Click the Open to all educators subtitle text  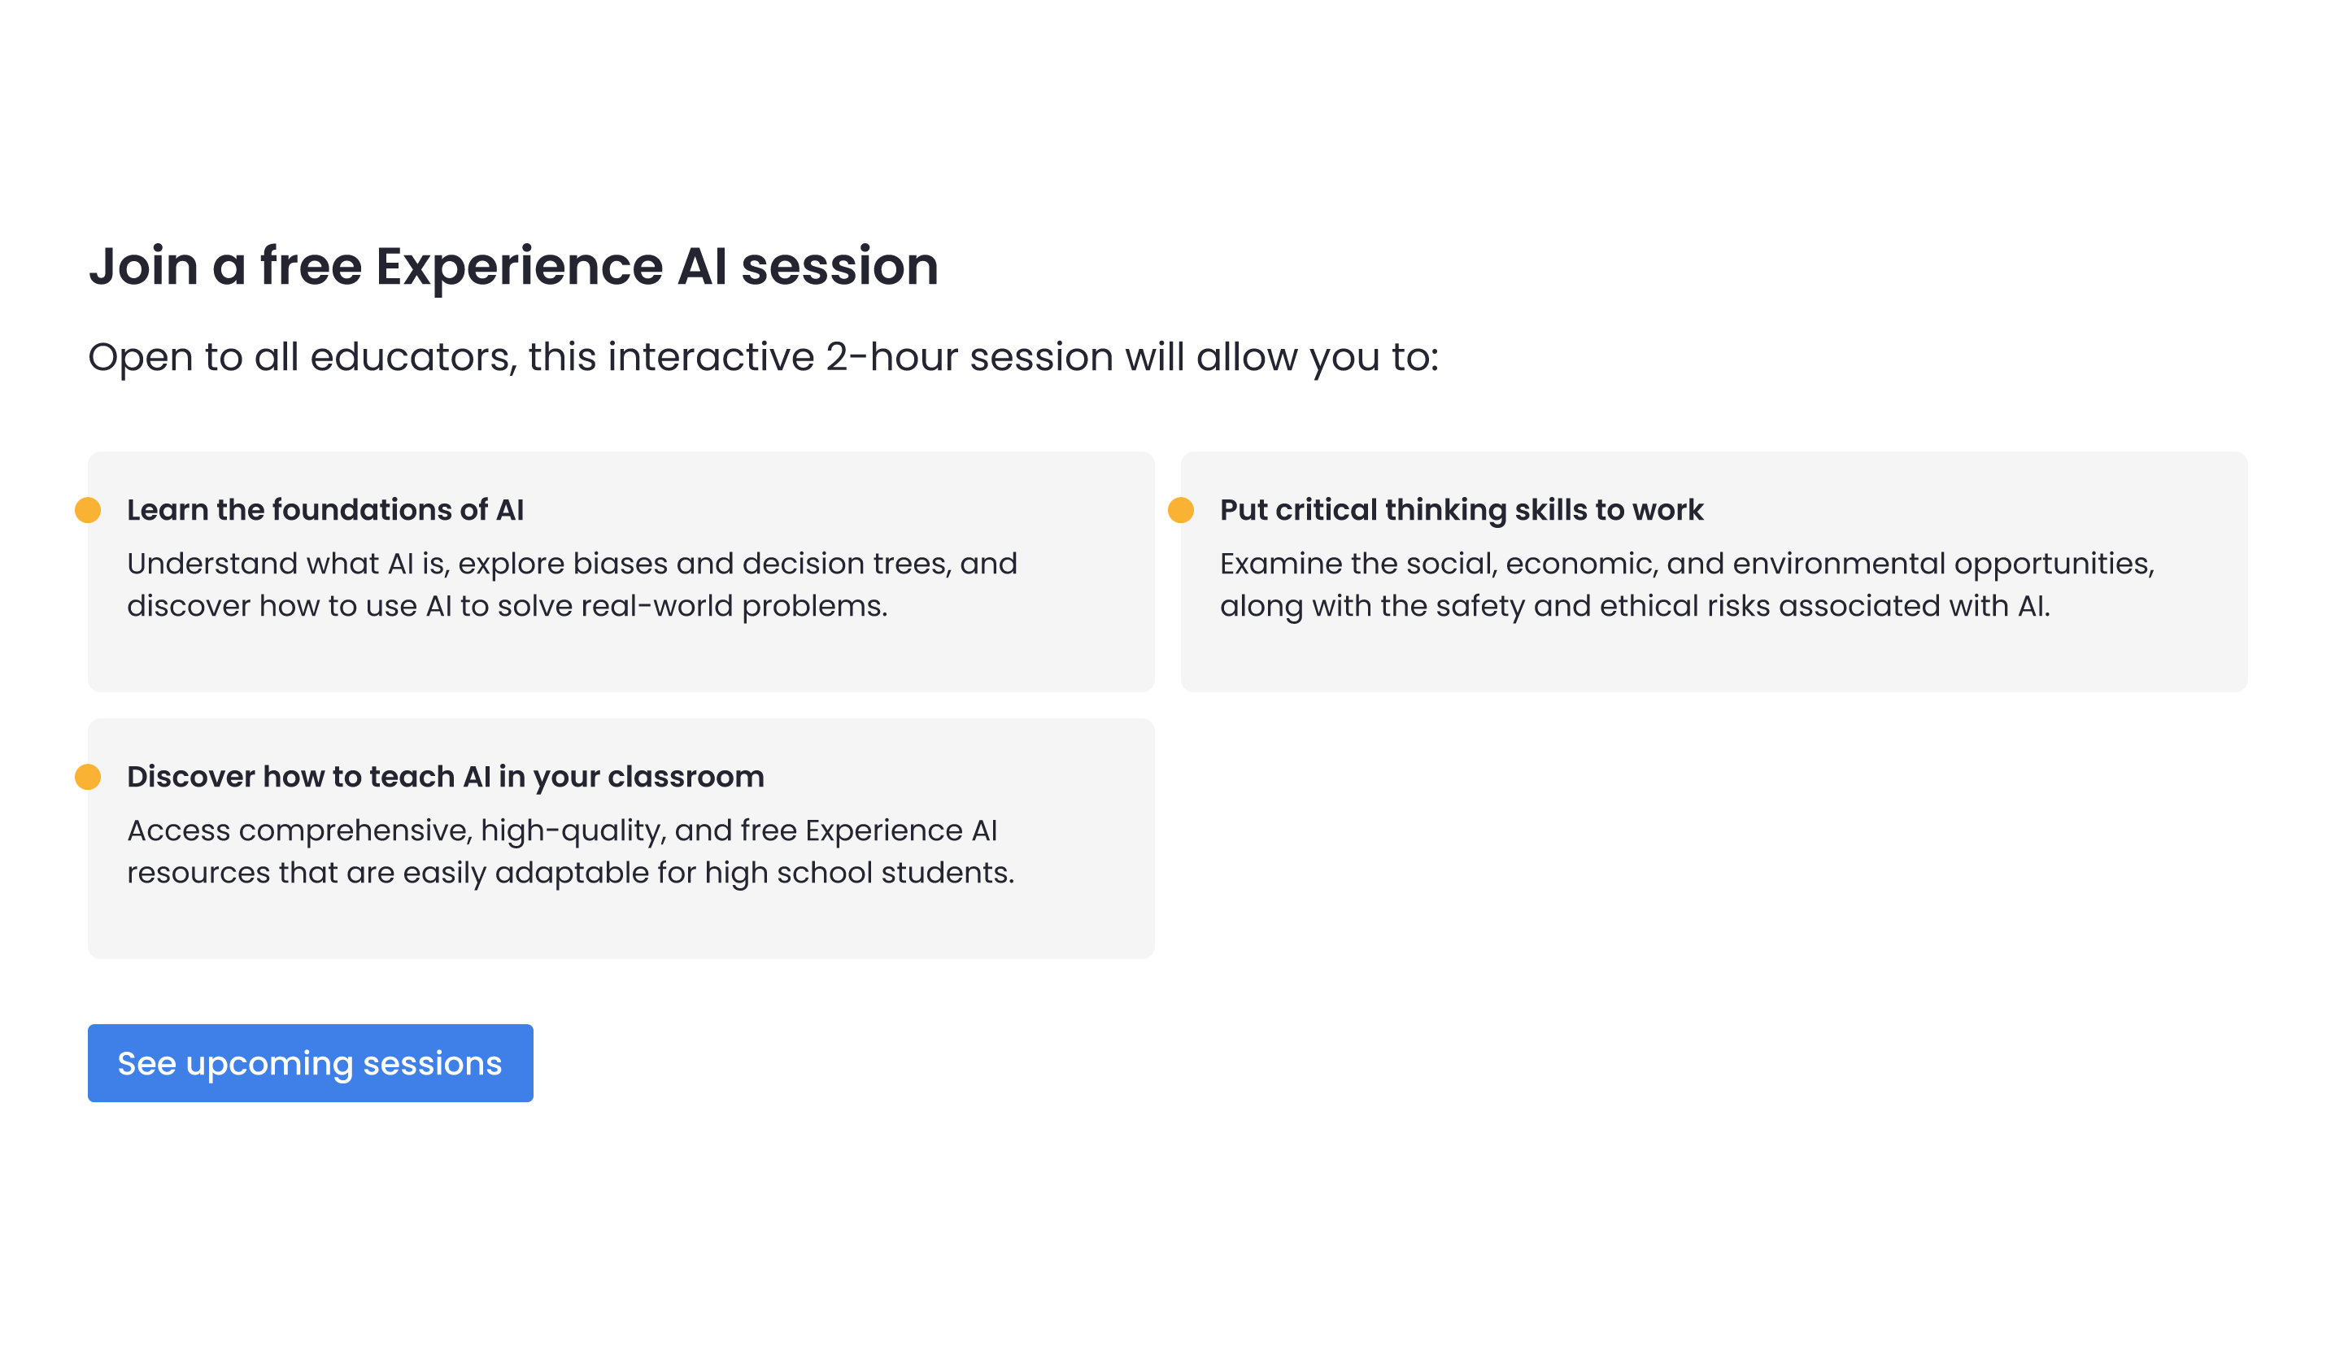pyautogui.click(x=763, y=357)
